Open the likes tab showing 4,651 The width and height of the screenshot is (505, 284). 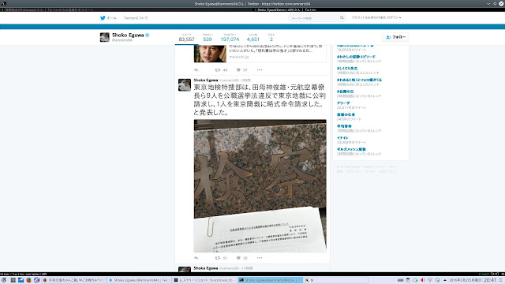click(x=252, y=38)
